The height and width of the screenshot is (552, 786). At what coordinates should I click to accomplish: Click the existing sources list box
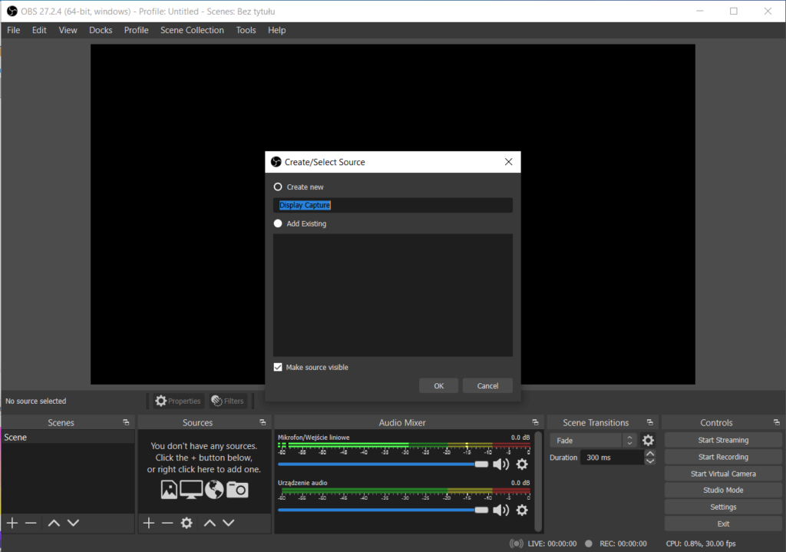pos(392,295)
